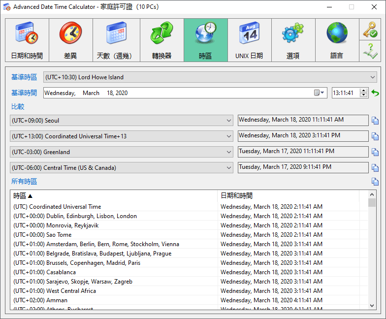Viewport: 386px width, 319px height.
Task: Open the 選項 options gears
Action: coord(293,40)
